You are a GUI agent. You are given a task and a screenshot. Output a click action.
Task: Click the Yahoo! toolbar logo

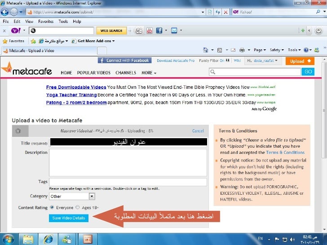16,31
